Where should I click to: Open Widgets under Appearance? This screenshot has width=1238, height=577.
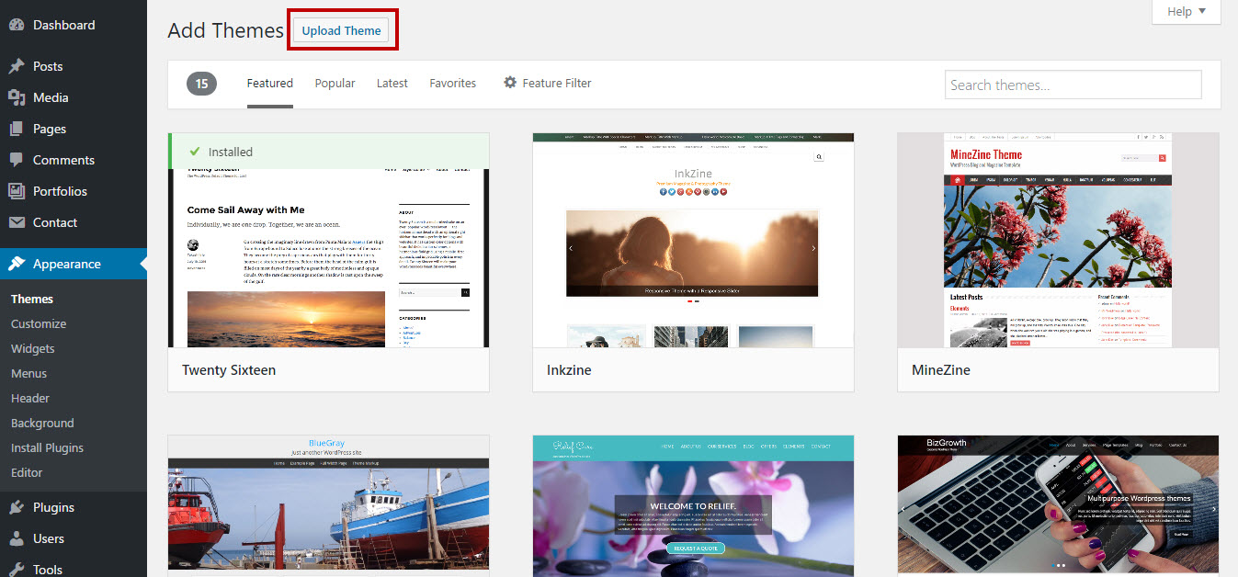pos(33,348)
